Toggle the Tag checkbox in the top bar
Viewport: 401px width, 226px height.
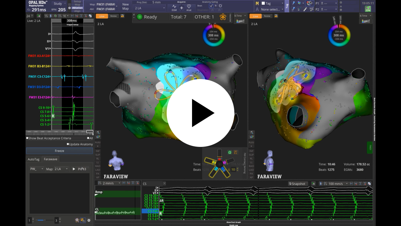click(x=263, y=3)
